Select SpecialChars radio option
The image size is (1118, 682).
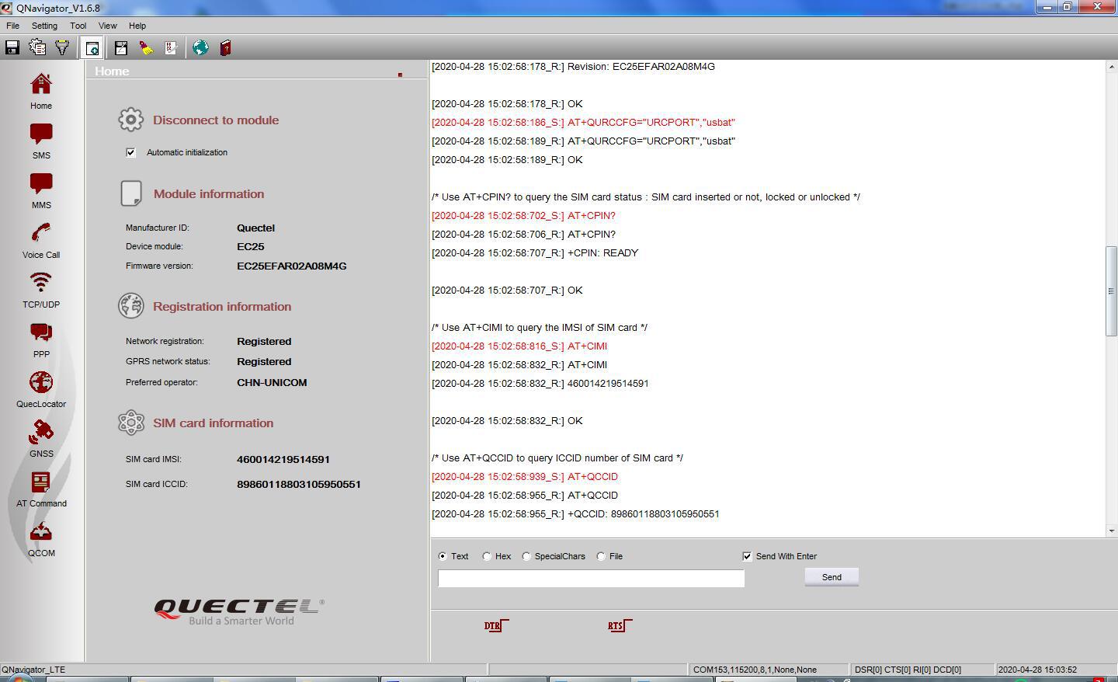[526, 556]
